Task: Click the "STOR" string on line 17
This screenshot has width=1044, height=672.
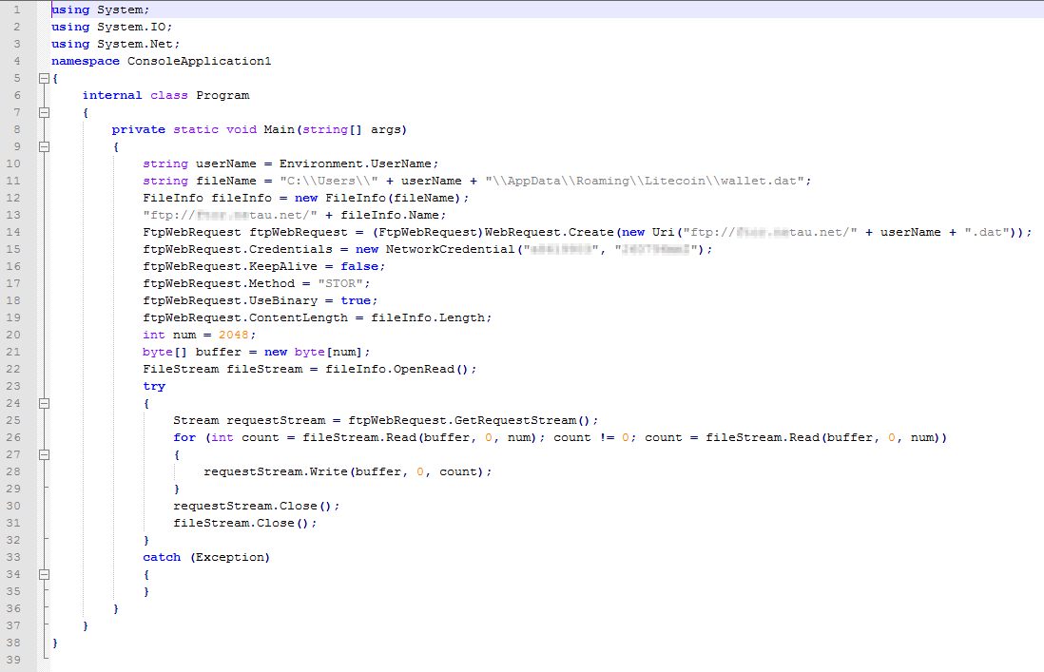Action: click(340, 283)
